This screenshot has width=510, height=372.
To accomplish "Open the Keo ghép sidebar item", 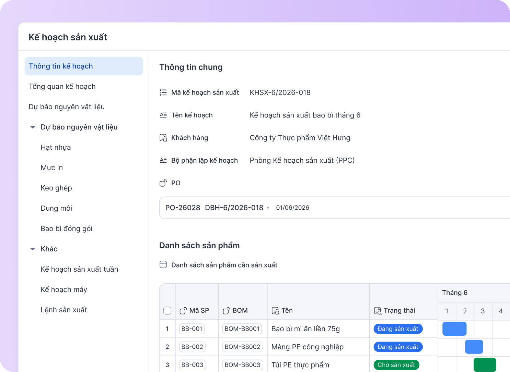I will coord(56,188).
